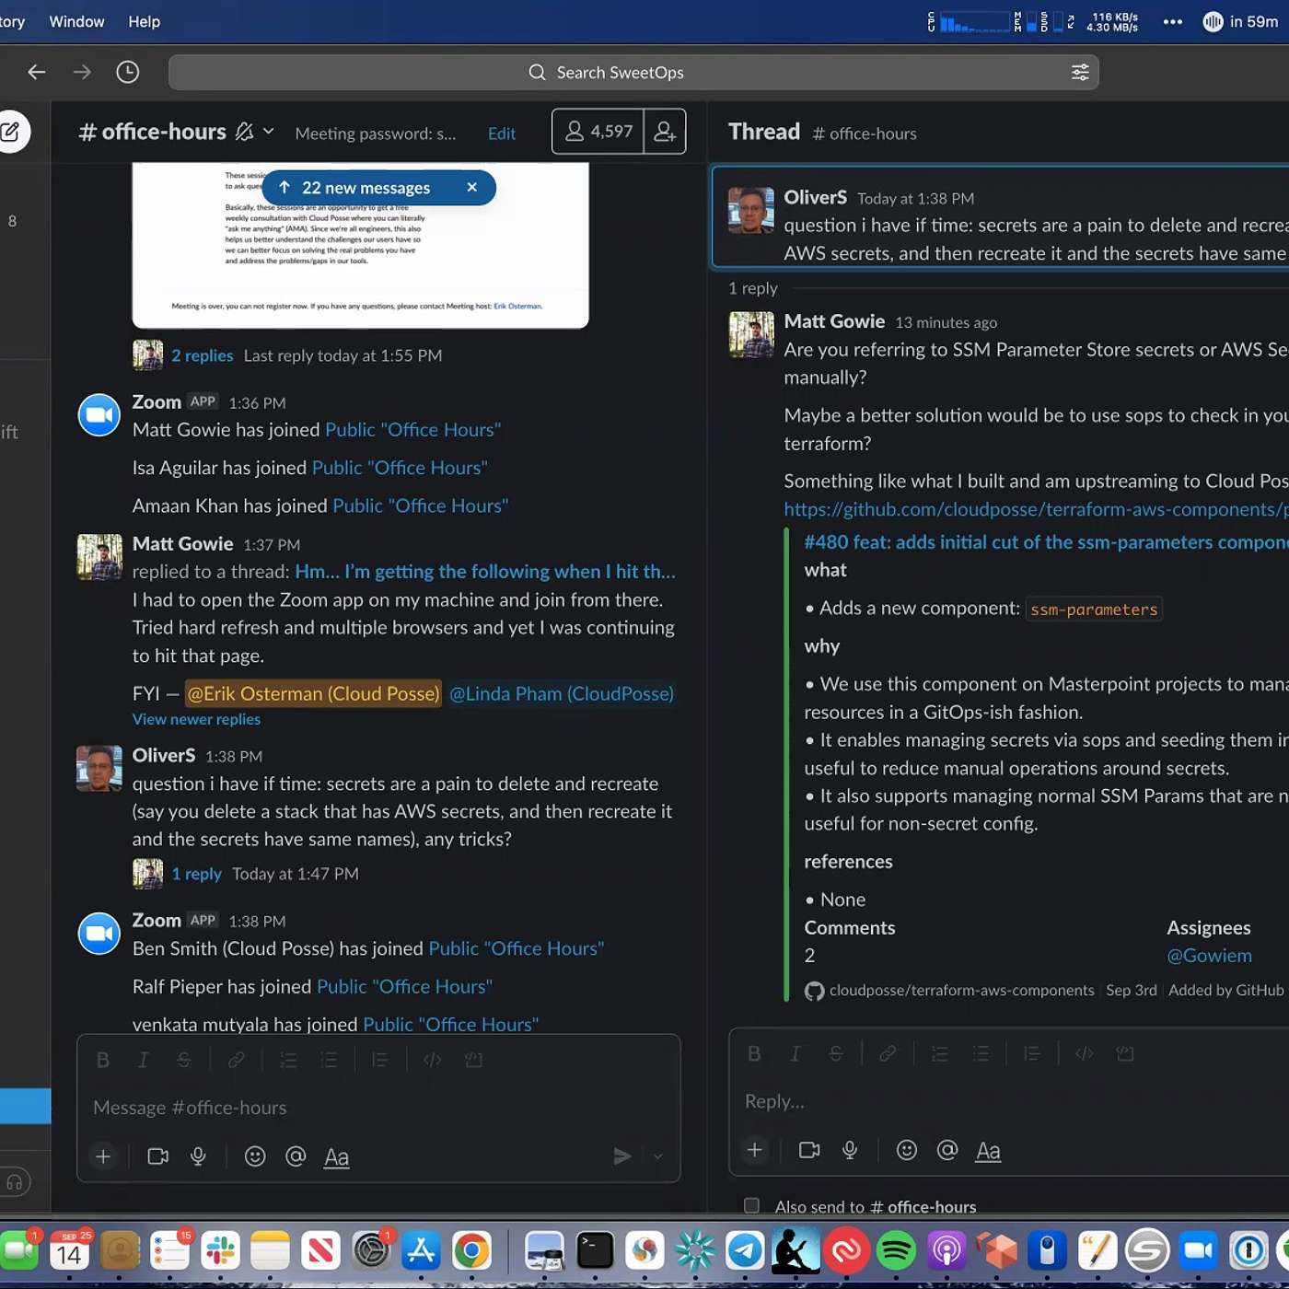
Task: Open the App Store from the dock
Action: 421,1250
